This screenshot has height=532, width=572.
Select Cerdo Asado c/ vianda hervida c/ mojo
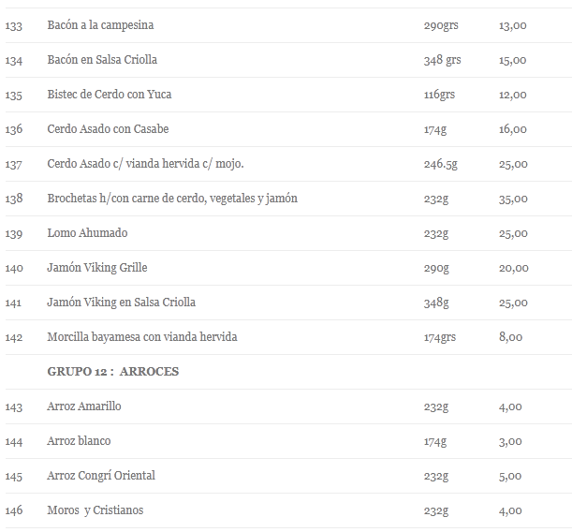coord(145,164)
